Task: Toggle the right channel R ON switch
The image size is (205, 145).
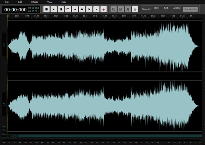Action: coord(4,104)
